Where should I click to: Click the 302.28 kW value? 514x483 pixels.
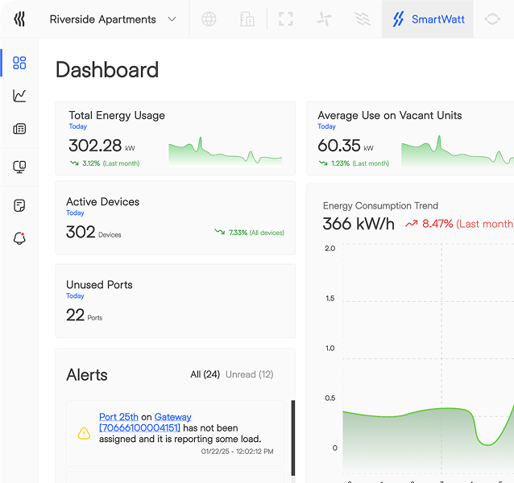pos(102,146)
